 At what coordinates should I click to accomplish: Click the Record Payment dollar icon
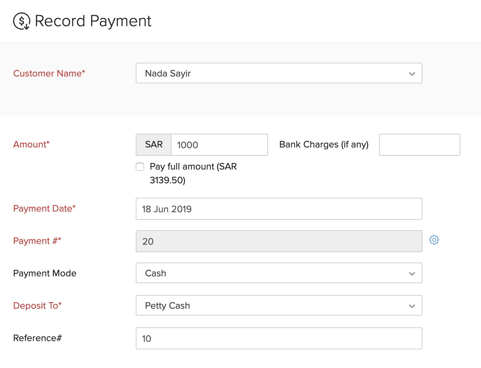click(22, 21)
